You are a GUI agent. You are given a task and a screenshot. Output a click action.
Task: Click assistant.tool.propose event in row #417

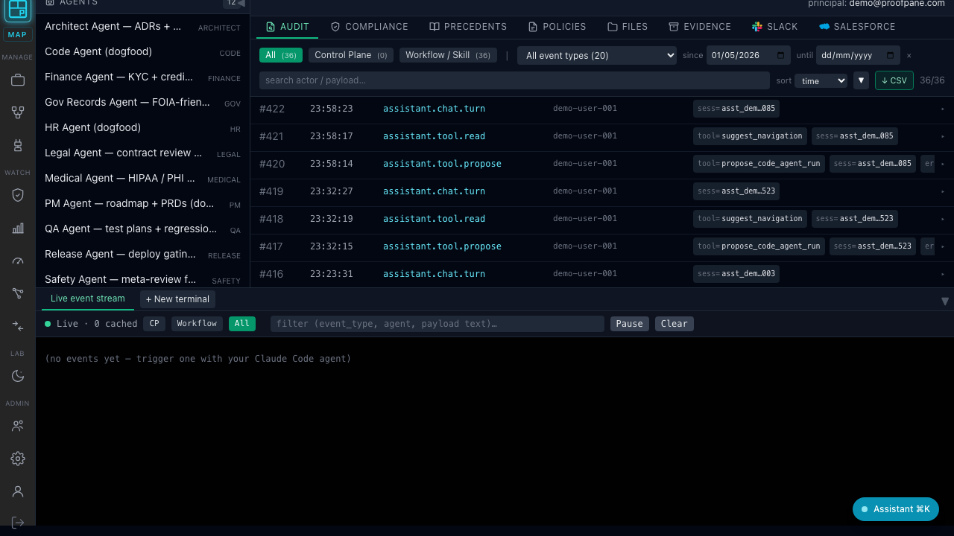442,246
